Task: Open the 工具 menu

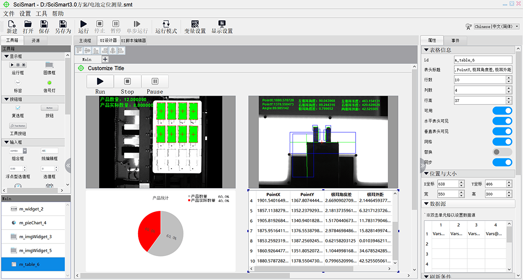Action: click(41, 13)
